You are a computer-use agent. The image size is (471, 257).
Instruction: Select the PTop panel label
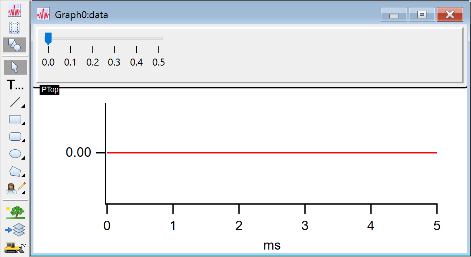pos(50,90)
